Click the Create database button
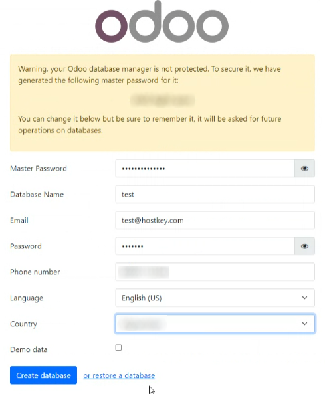This screenshot has width=325, height=394. tap(43, 375)
